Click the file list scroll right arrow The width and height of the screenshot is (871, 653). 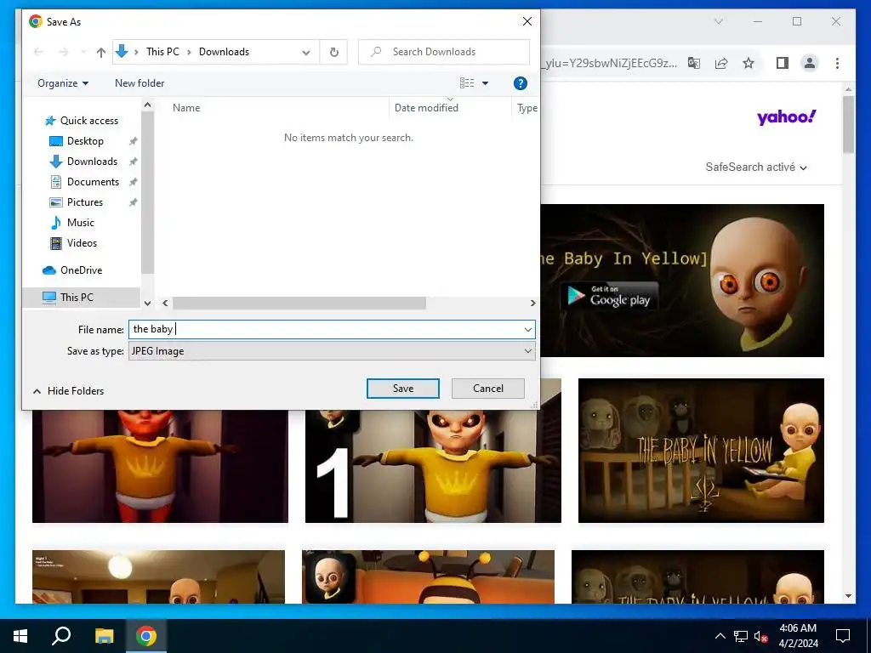click(532, 304)
